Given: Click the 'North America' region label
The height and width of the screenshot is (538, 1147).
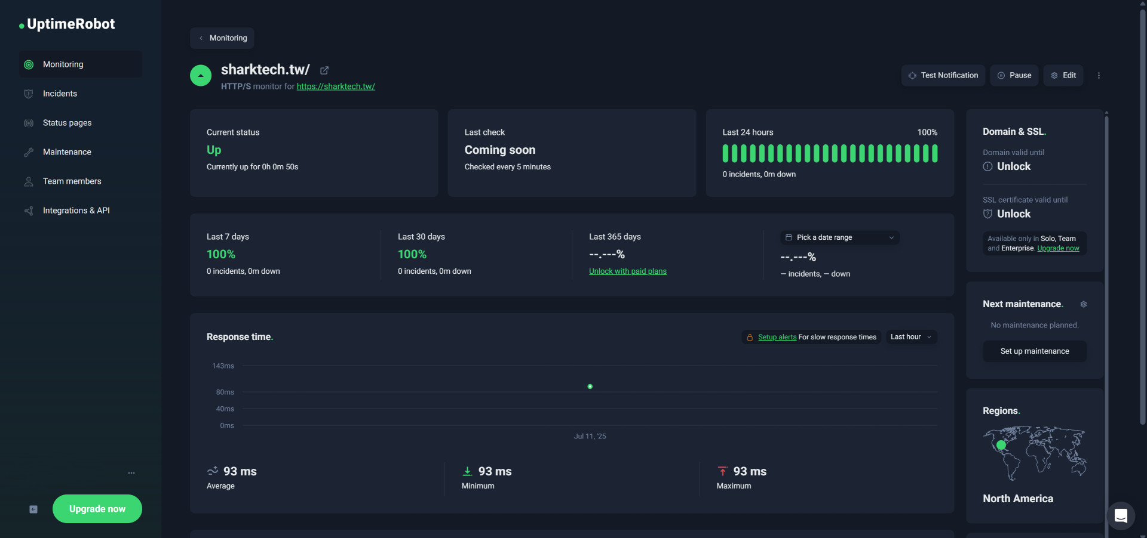Looking at the screenshot, I should (1018, 499).
